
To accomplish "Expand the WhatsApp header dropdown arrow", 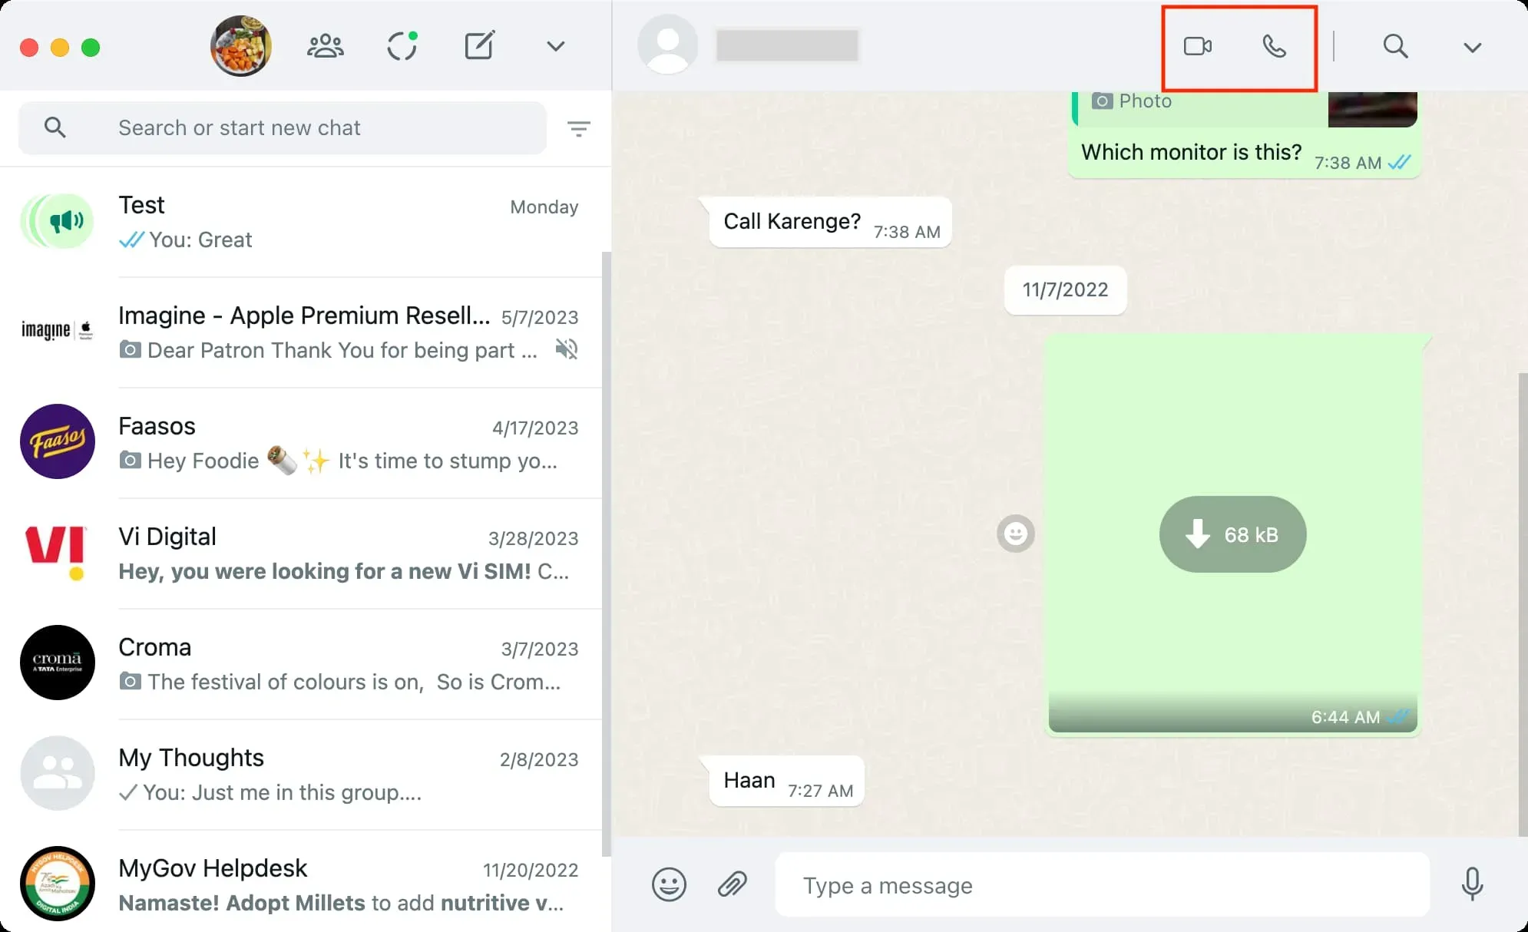I will click(1473, 46).
